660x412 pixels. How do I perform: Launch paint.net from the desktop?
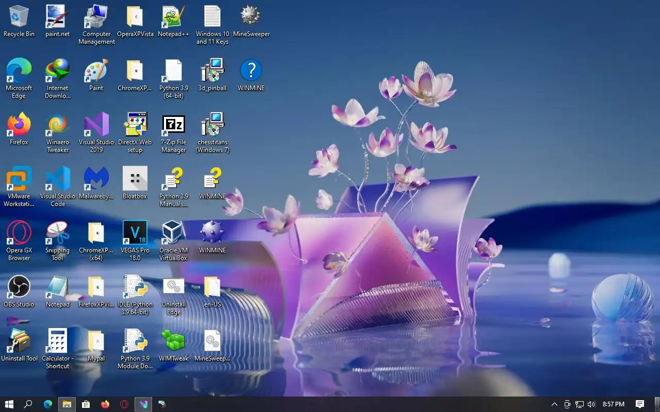58,22
